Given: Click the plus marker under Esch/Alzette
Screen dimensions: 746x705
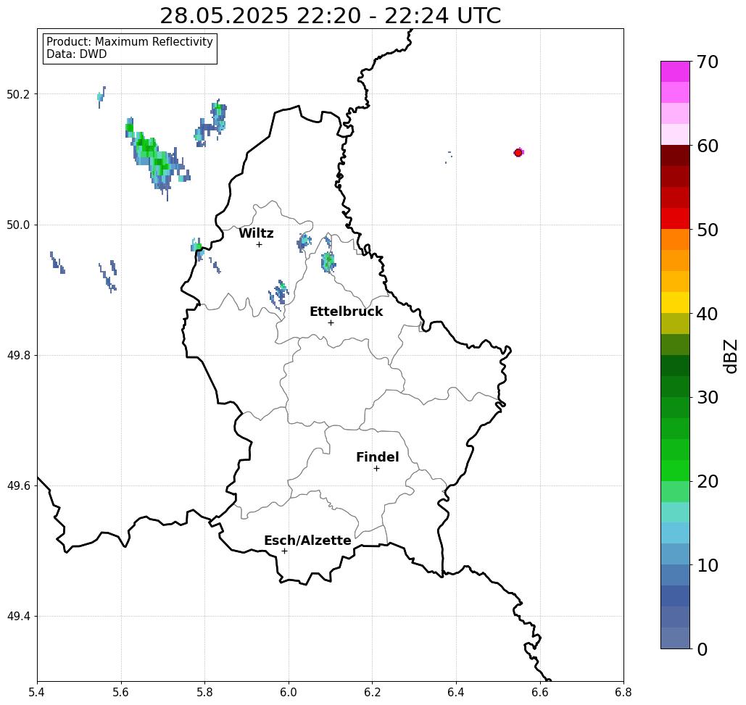Looking at the screenshot, I should click(284, 551).
